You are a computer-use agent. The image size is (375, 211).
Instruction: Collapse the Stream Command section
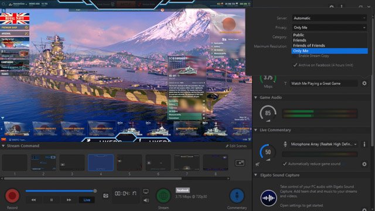point(3,146)
